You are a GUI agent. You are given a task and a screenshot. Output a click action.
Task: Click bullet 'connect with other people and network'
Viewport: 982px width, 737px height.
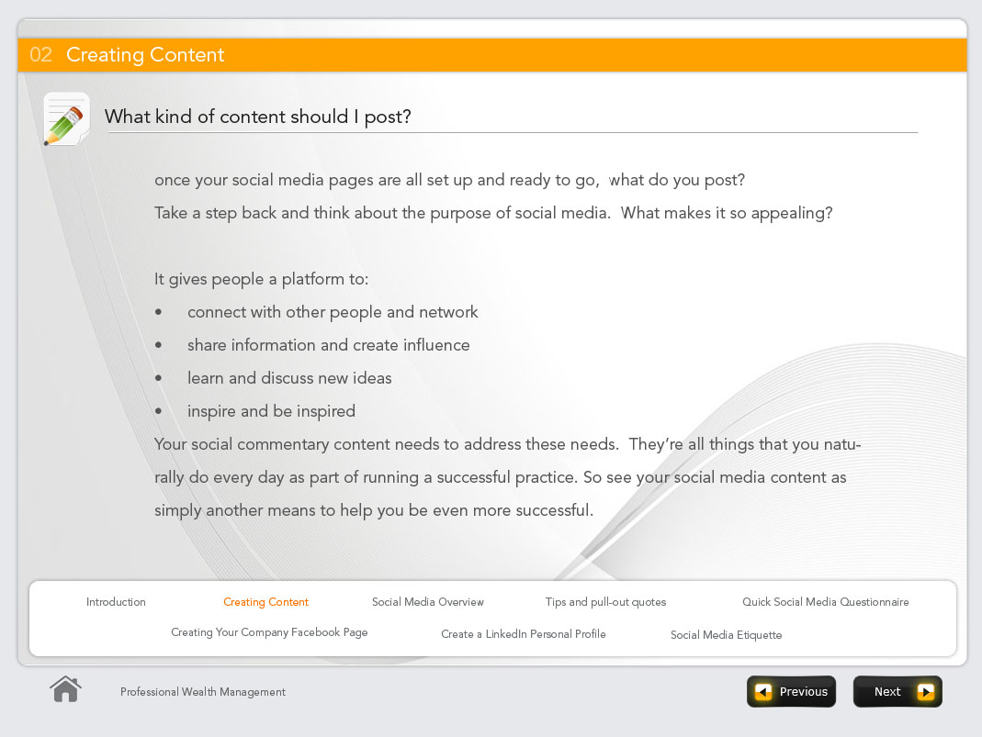[x=333, y=312]
